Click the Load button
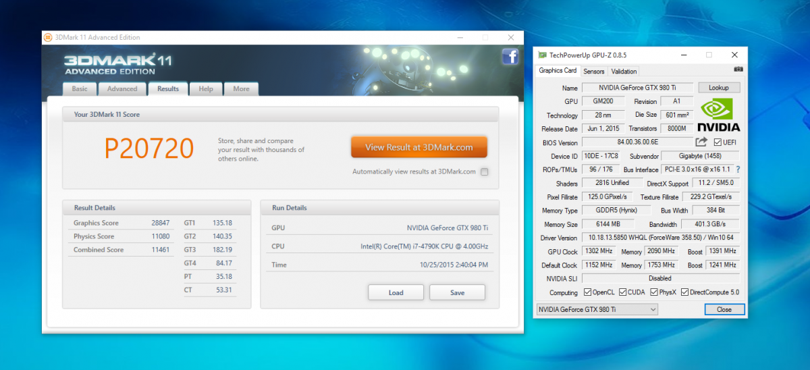Image resolution: width=810 pixels, height=370 pixels. coord(396,292)
